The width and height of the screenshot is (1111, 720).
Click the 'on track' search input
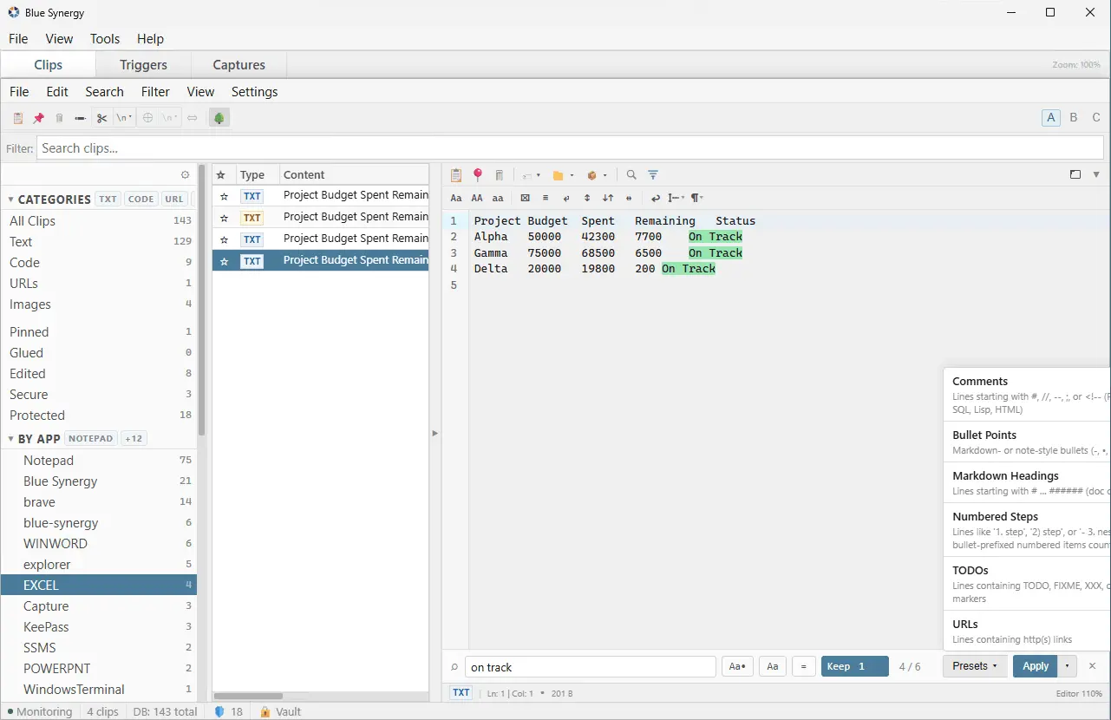coord(591,667)
